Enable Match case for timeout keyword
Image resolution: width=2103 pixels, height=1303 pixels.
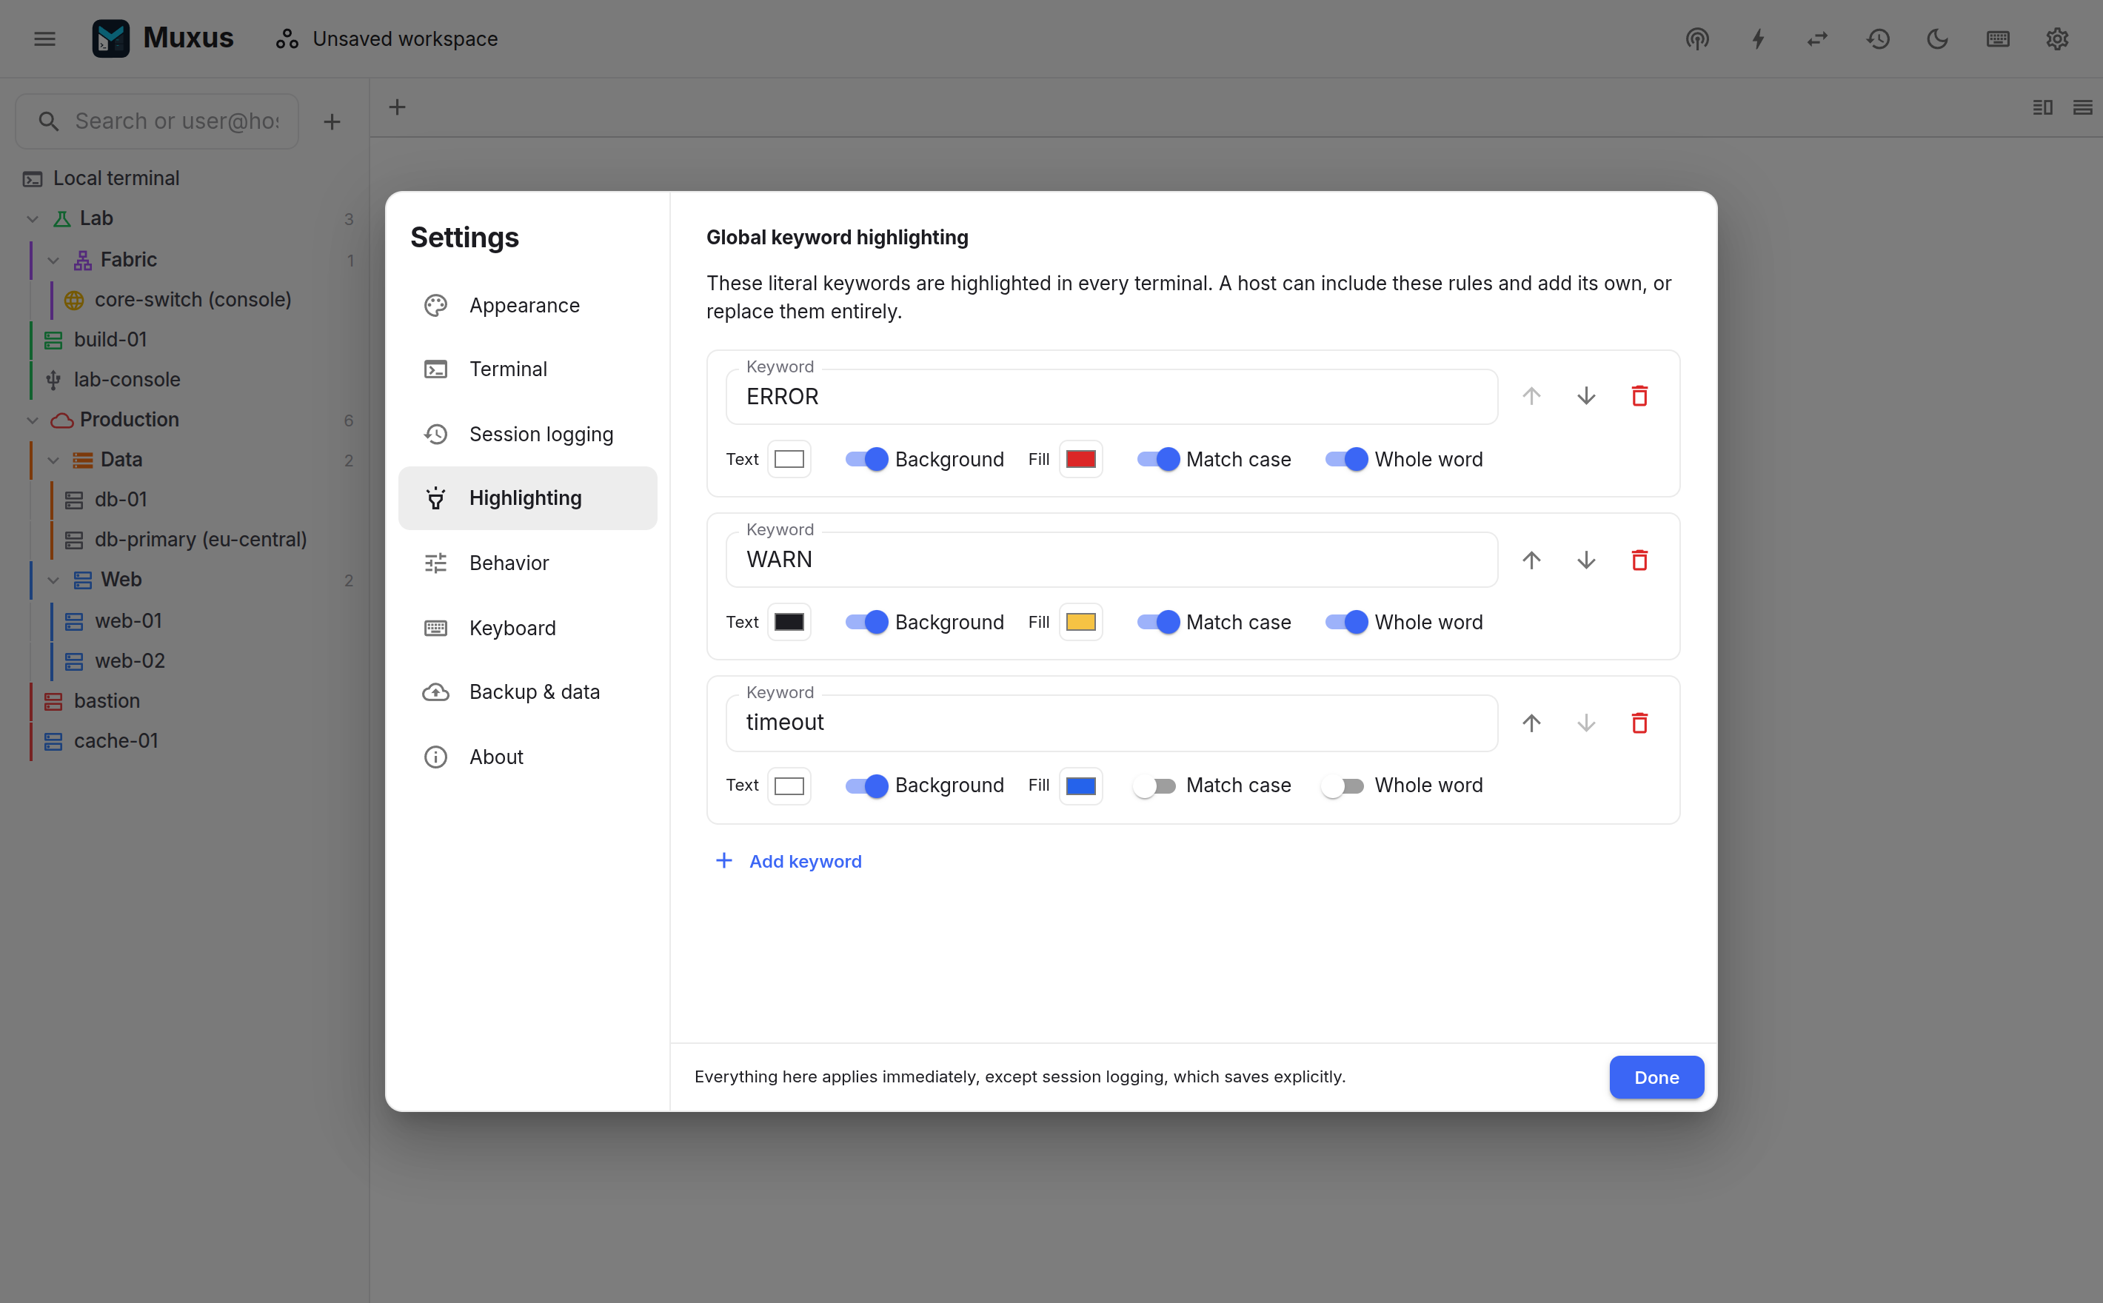click(x=1154, y=785)
